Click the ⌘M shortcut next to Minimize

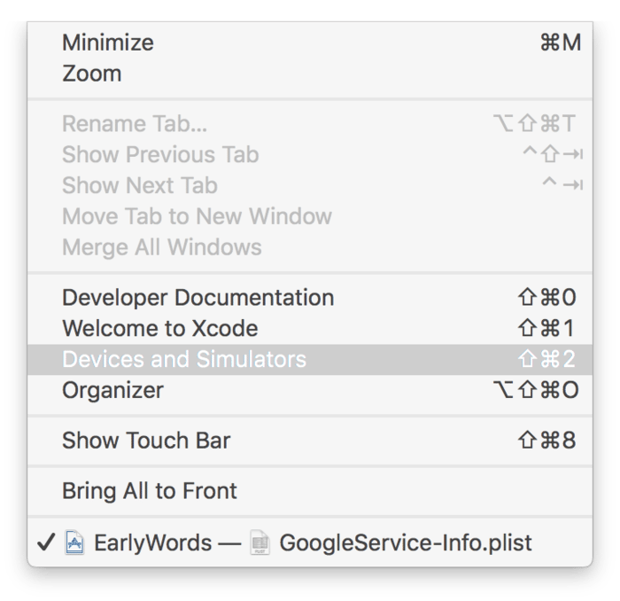(x=560, y=43)
